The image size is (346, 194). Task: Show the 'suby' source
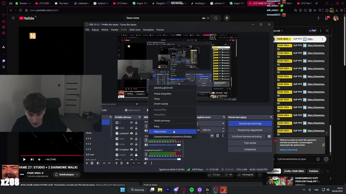[x=132, y=144]
